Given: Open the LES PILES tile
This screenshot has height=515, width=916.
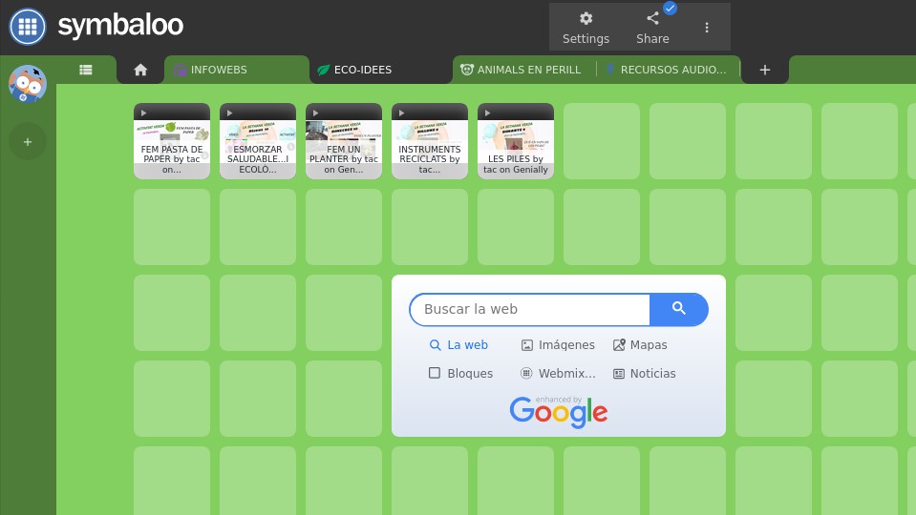Looking at the screenshot, I should tap(516, 142).
